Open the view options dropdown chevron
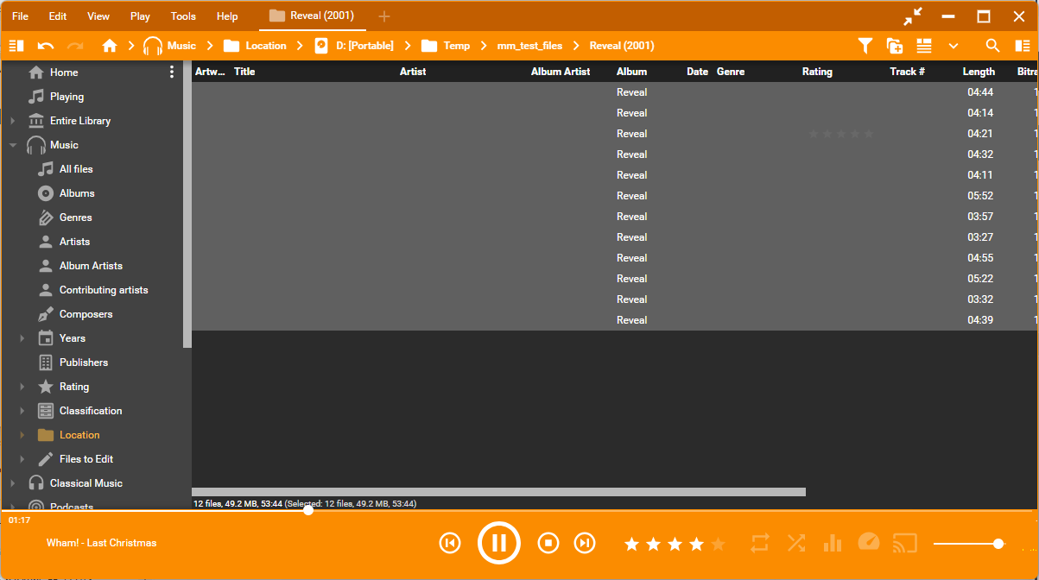Viewport: 1039px width, 580px height. coord(953,46)
